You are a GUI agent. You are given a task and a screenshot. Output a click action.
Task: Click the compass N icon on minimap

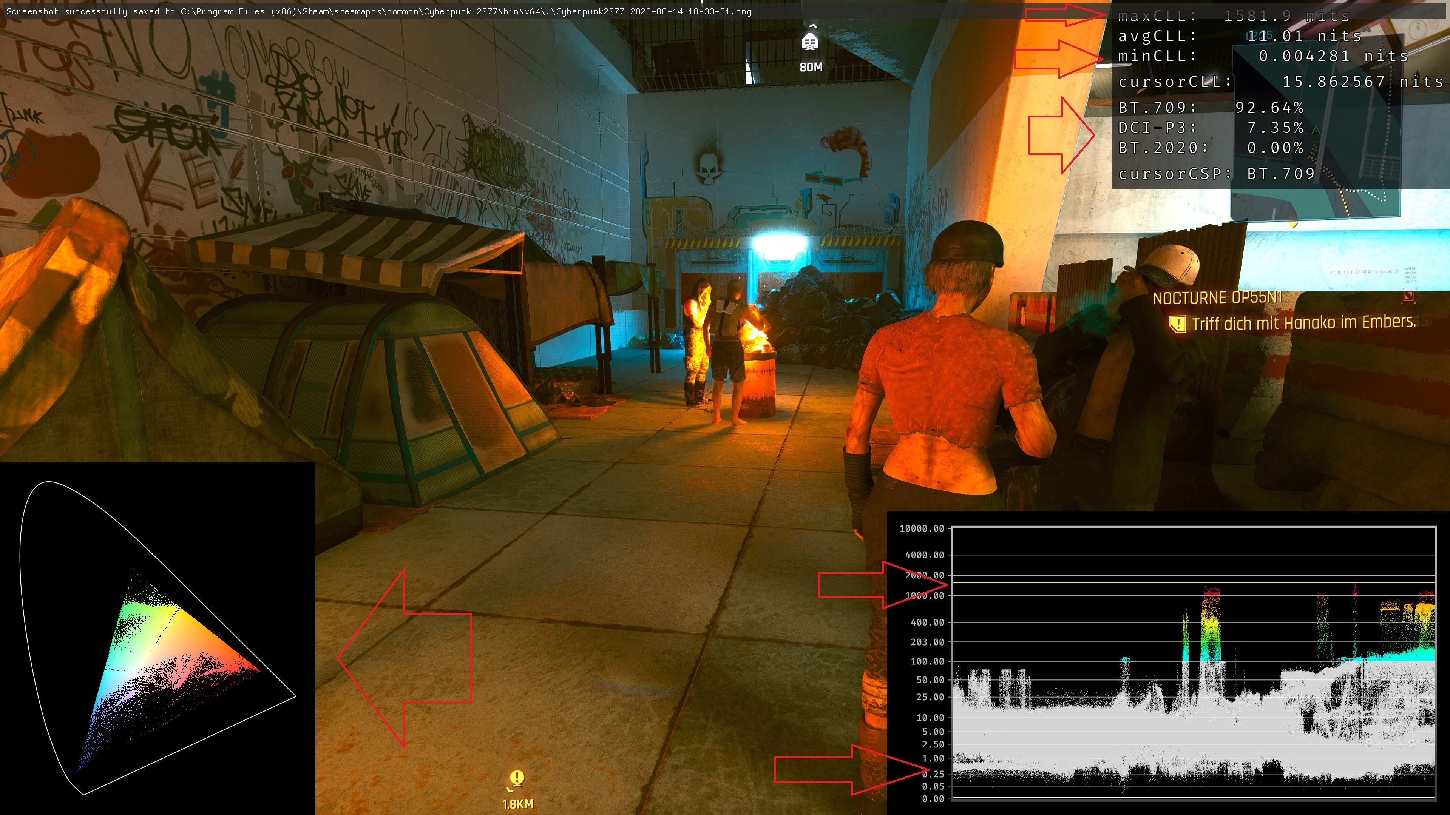pos(1418,29)
